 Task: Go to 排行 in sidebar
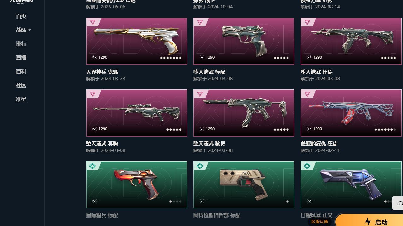click(21, 44)
